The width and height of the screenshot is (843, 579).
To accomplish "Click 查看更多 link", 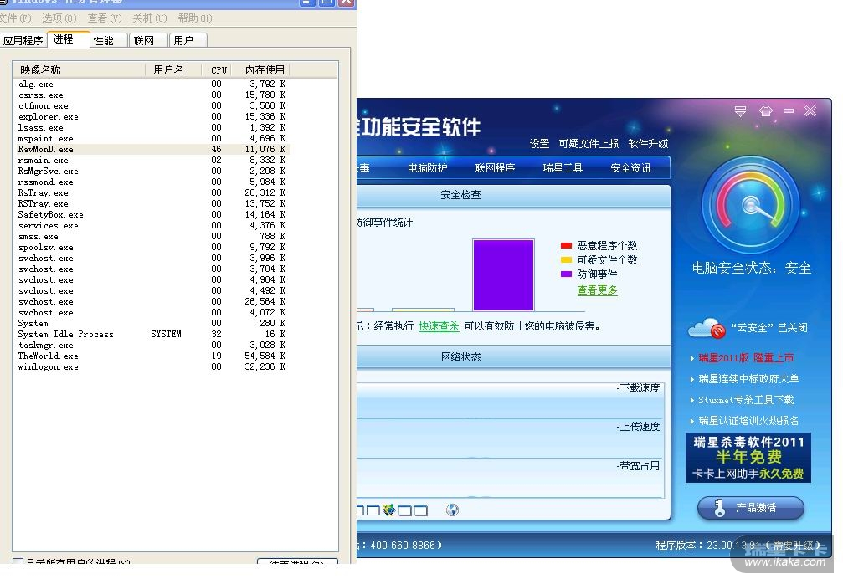I will point(598,290).
